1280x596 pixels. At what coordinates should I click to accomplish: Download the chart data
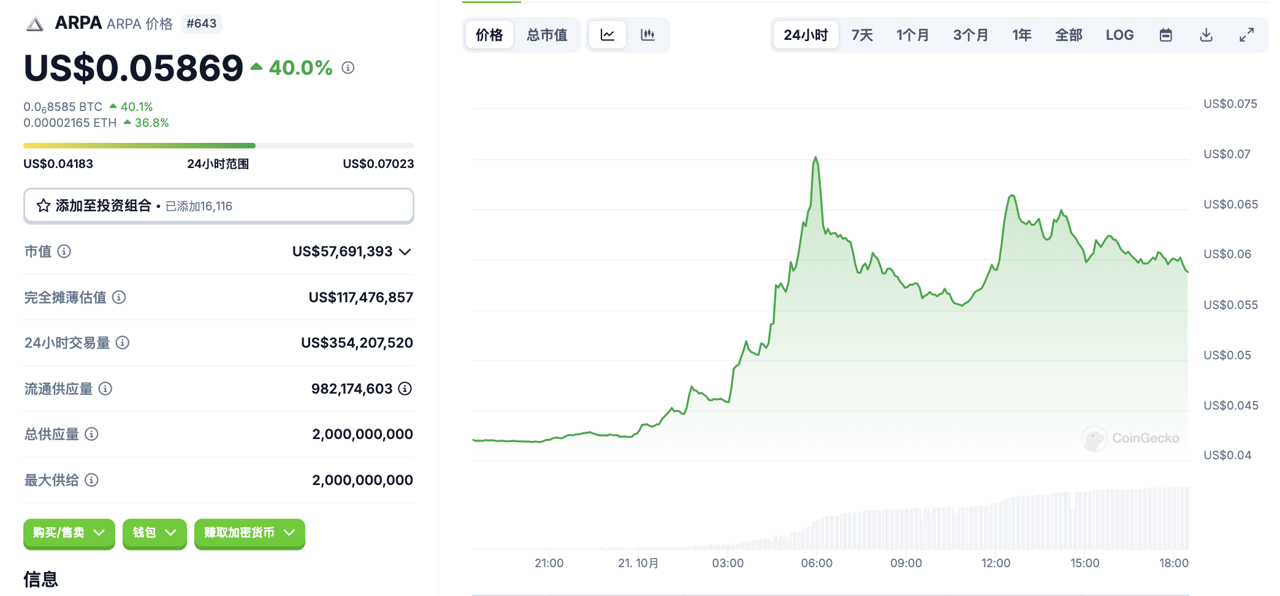1206,35
